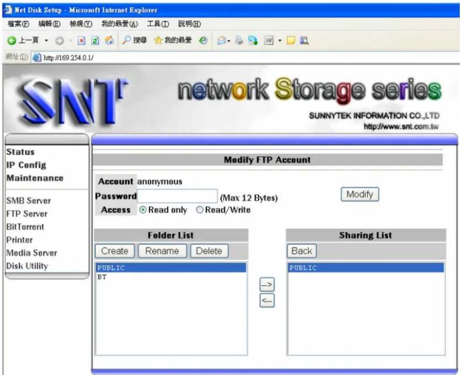Image resolution: width=460 pixels, height=375 pixels.
Task: Open the 編輯(E) Edit menu
Action: click(49, 24)
